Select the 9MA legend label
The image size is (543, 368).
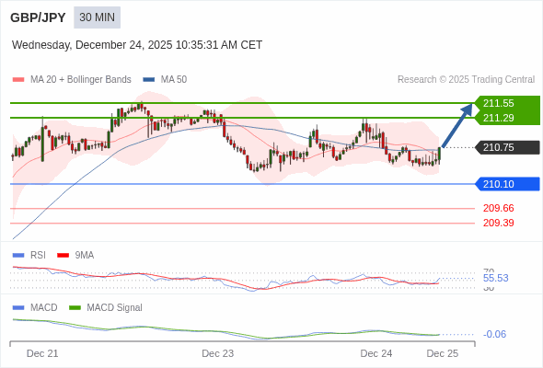tap(85, 256)
